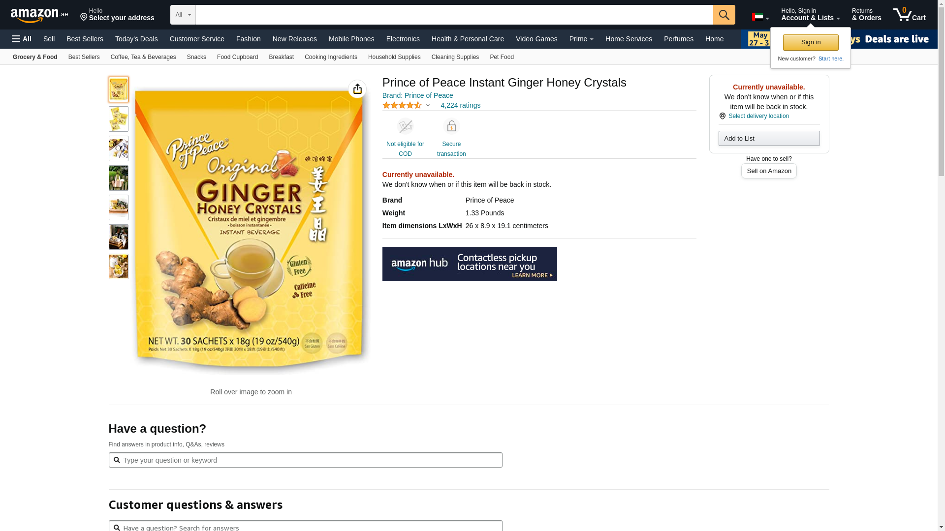945x531 pixels.
Task: Open the shopping cart icon
Action: click(x=909, y=14)
